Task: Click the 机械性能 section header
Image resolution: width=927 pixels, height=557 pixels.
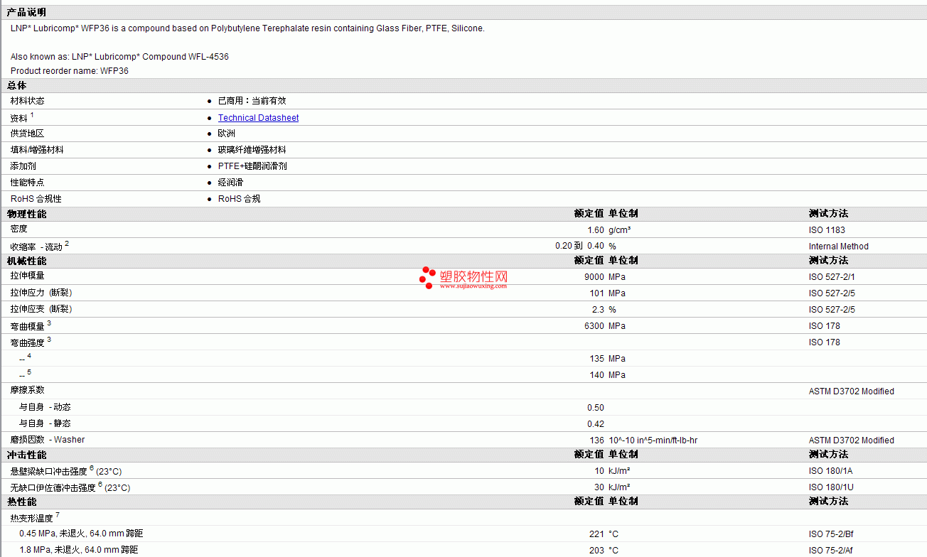Action: (26, 261)
